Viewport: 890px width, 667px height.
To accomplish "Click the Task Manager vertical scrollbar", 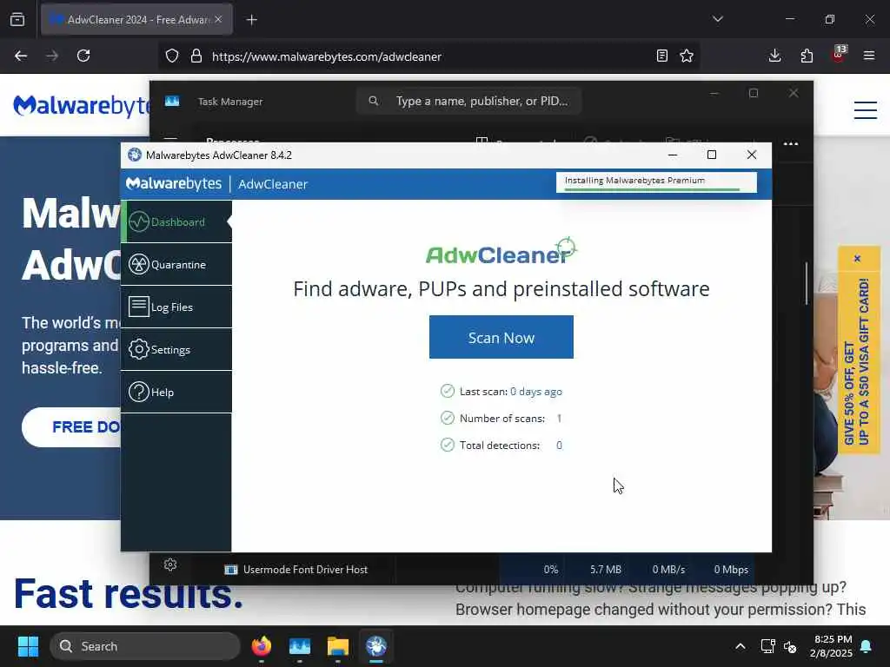I will [806, 284].
